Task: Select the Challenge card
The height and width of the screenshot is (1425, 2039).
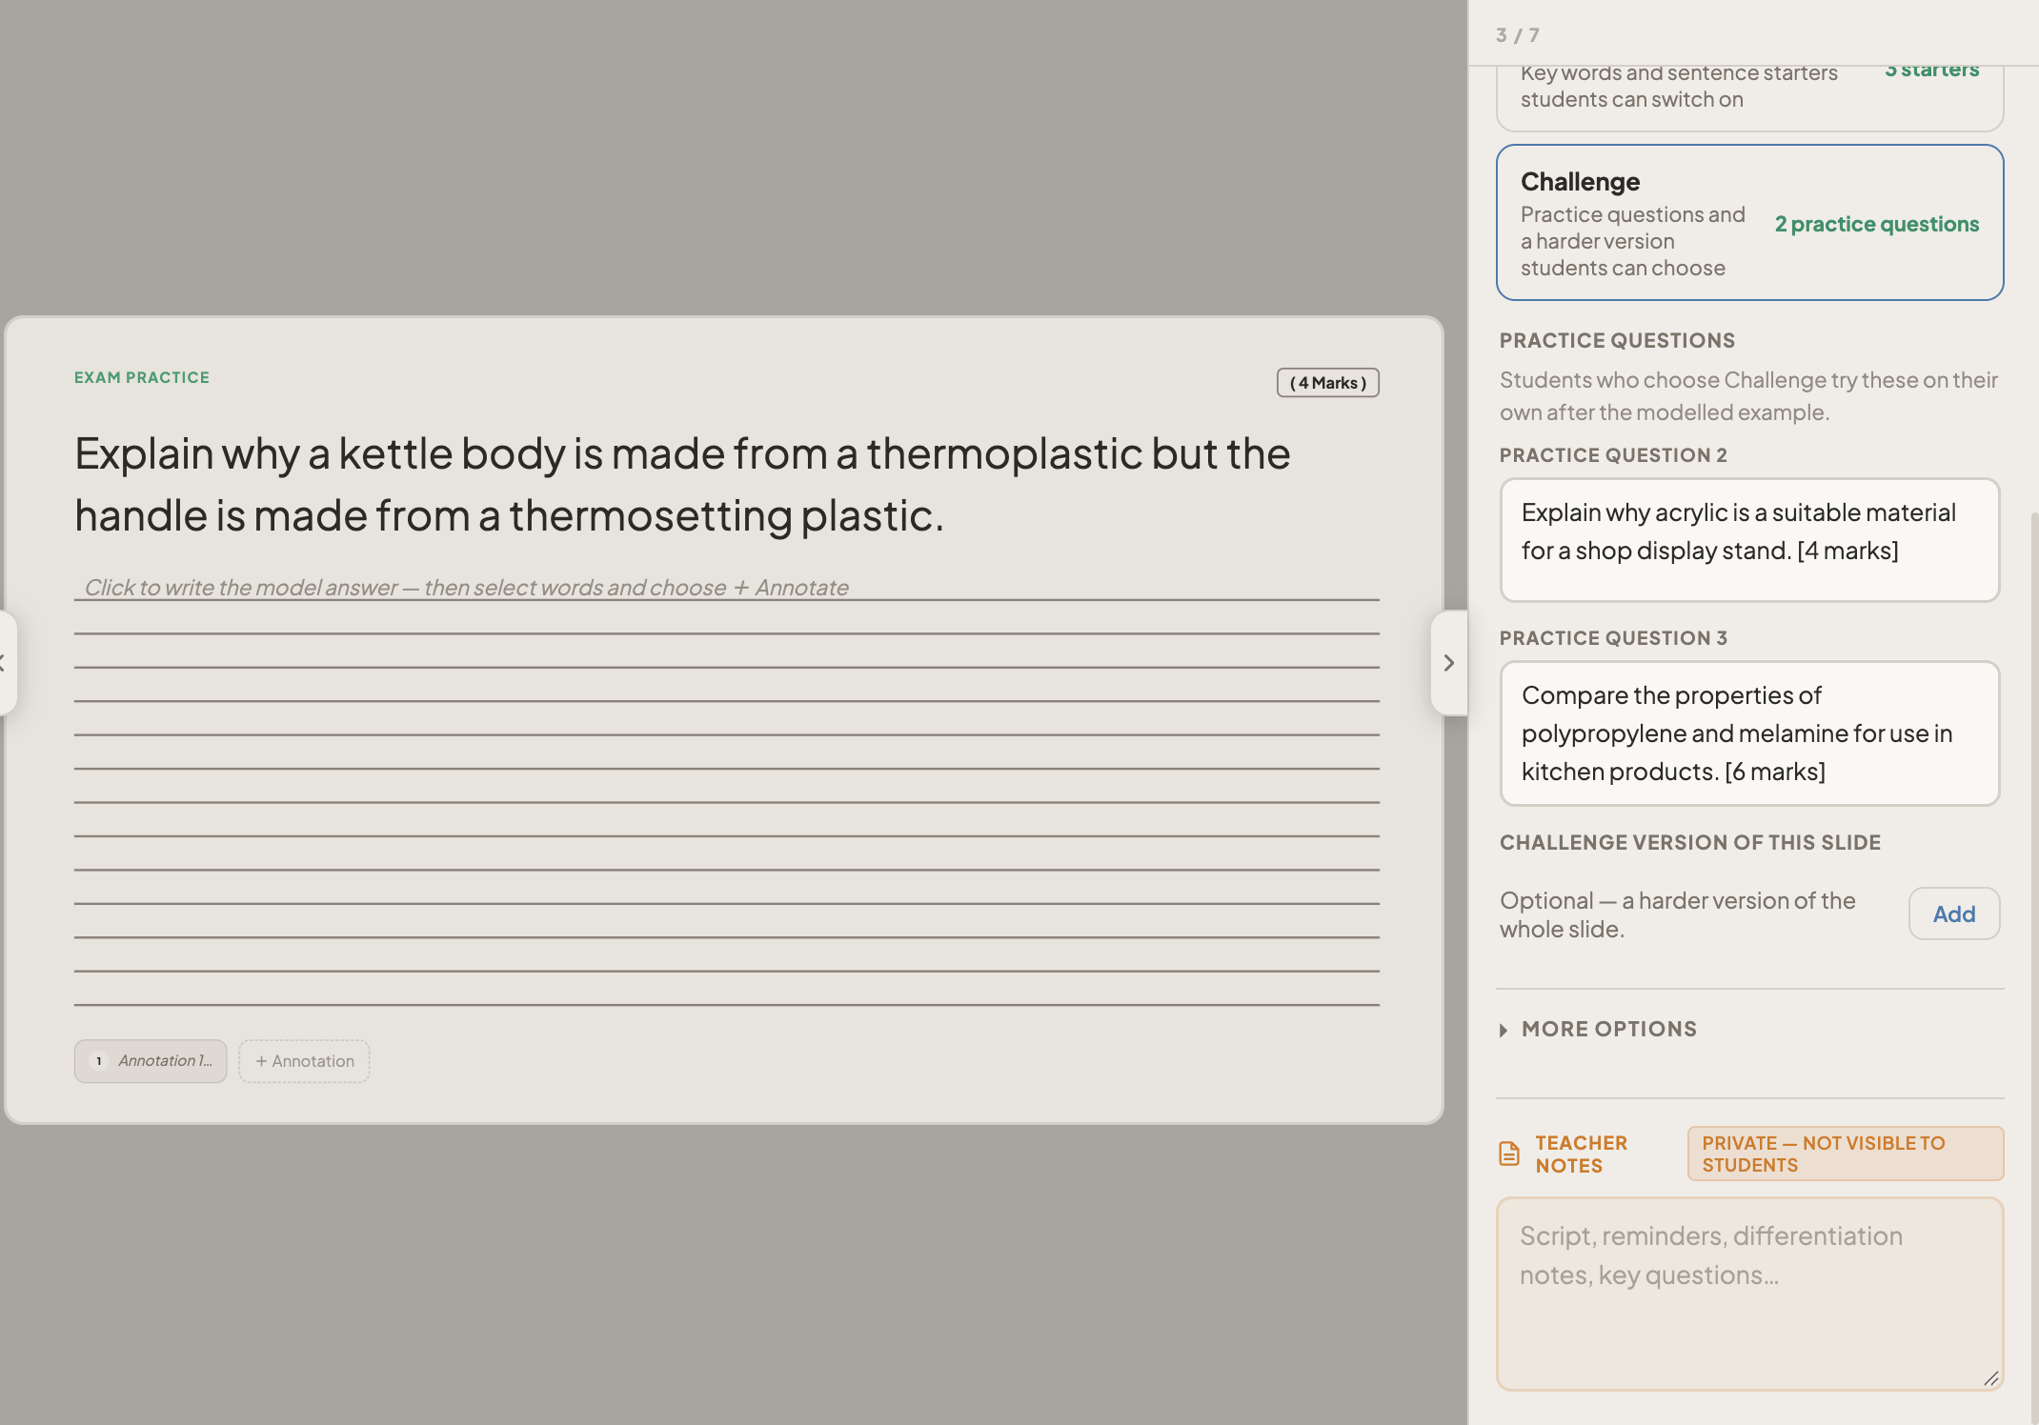Action: click(x=1749, y=223)
